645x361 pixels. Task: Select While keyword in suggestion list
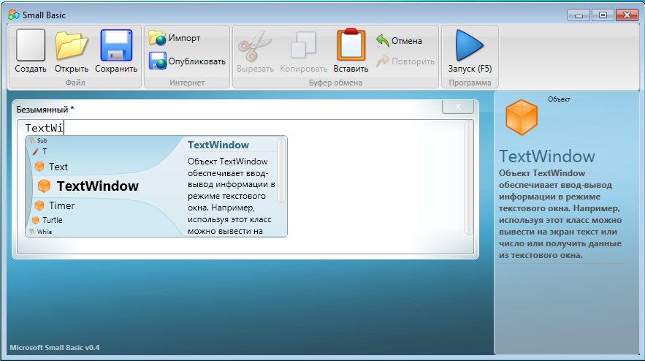[40, 232]
